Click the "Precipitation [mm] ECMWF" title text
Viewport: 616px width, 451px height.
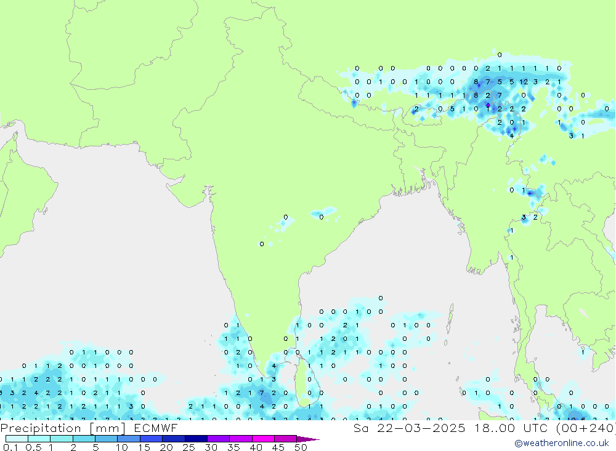point(89,428)
